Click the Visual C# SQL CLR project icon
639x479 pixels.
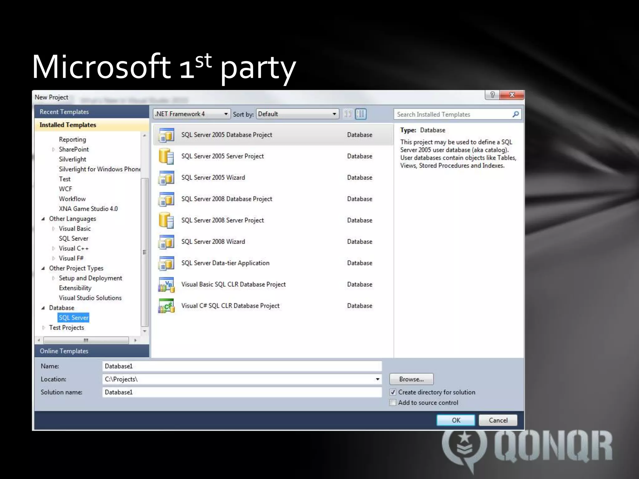tap(166, 306)
